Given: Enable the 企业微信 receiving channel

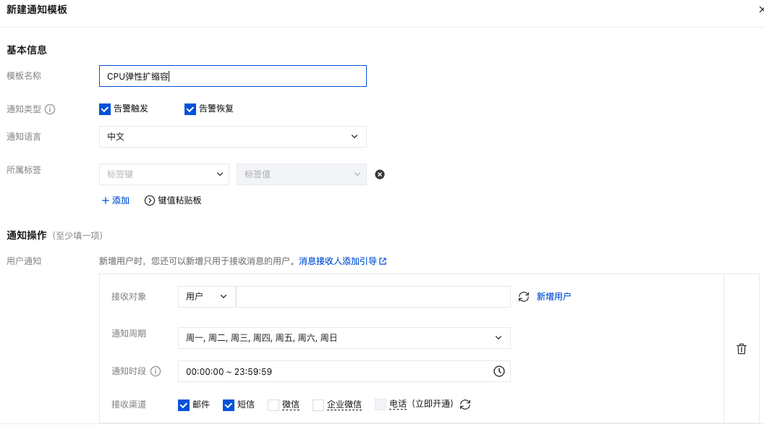Looking at the screenshot, I should coord(318,405).
